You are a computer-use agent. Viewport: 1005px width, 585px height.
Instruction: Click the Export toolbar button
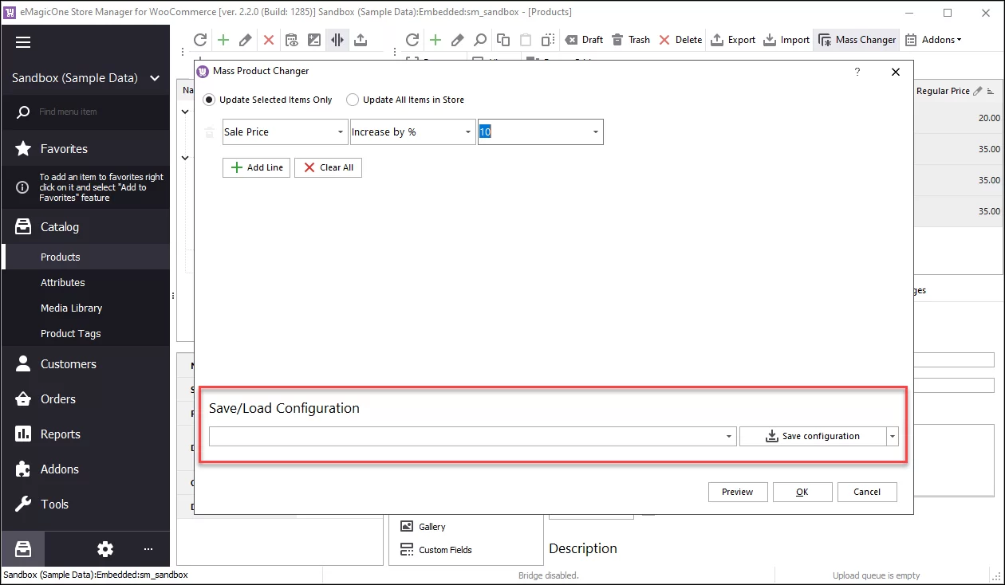pyautogui.click(x=733, y=40)
